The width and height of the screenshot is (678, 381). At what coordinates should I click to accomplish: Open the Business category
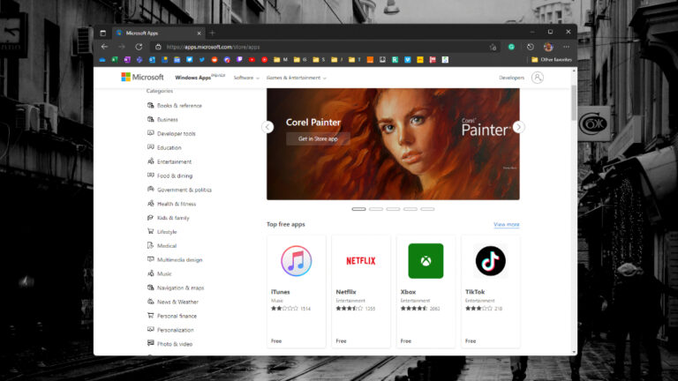click(162, 119)
